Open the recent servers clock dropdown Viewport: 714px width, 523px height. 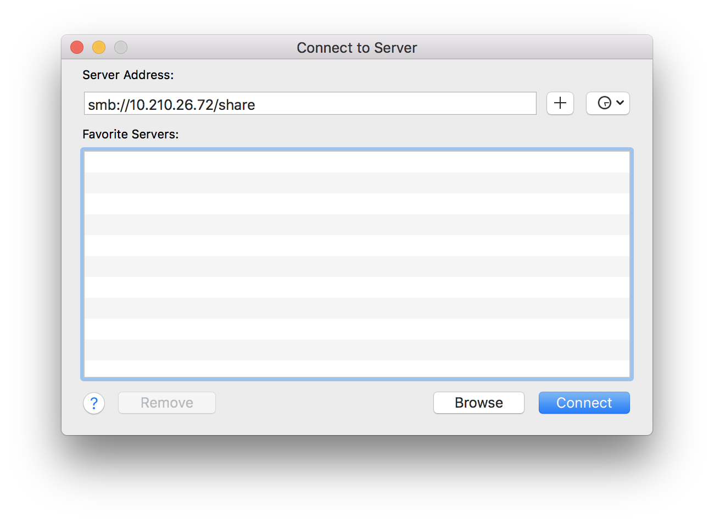coord(608,103)
